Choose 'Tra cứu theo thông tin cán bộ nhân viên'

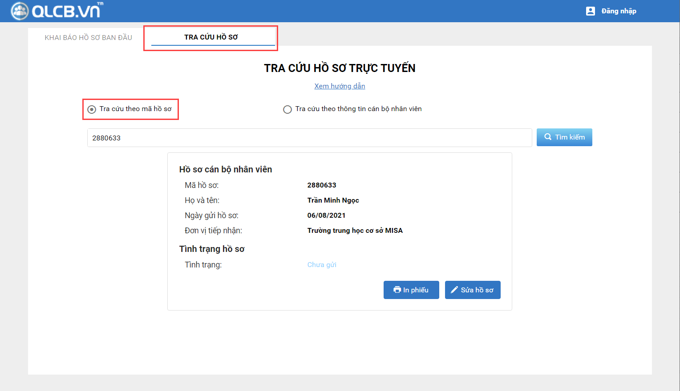(287, 109)
